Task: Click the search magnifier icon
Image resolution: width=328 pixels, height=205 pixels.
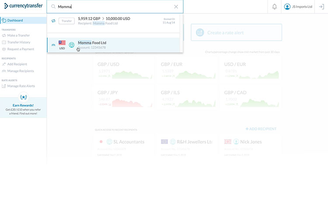Action: [x=53, y=7]
